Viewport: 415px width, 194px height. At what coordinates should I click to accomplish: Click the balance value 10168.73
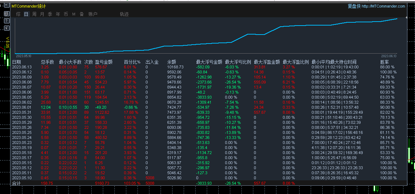click(x=175, y=67)
